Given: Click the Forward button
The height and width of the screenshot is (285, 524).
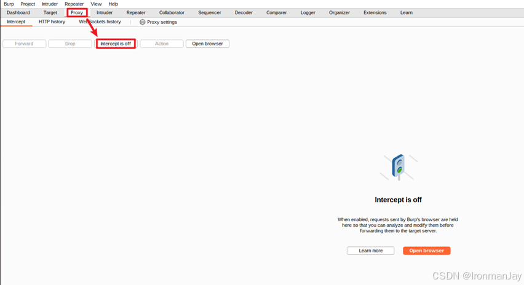Looking at the screenshot, I should [x=24, y=44].
